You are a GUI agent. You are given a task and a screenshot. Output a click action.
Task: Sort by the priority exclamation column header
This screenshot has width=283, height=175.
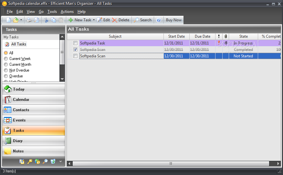[219, 36]
